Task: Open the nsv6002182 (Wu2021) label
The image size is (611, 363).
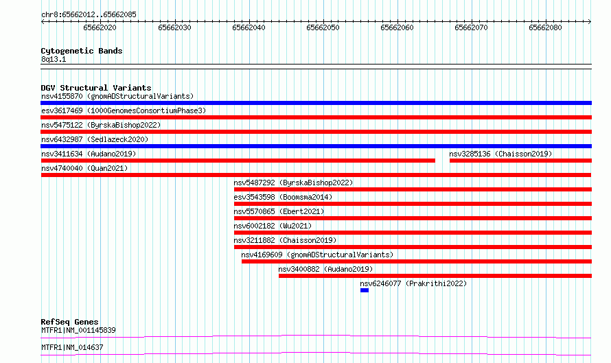Action: pyautogui.click(x=273, y=226)
